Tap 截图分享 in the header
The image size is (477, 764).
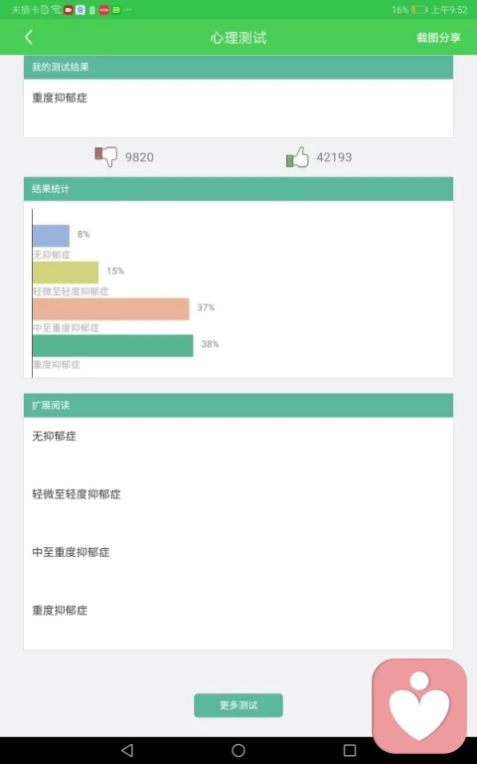[x=438, y=38]
